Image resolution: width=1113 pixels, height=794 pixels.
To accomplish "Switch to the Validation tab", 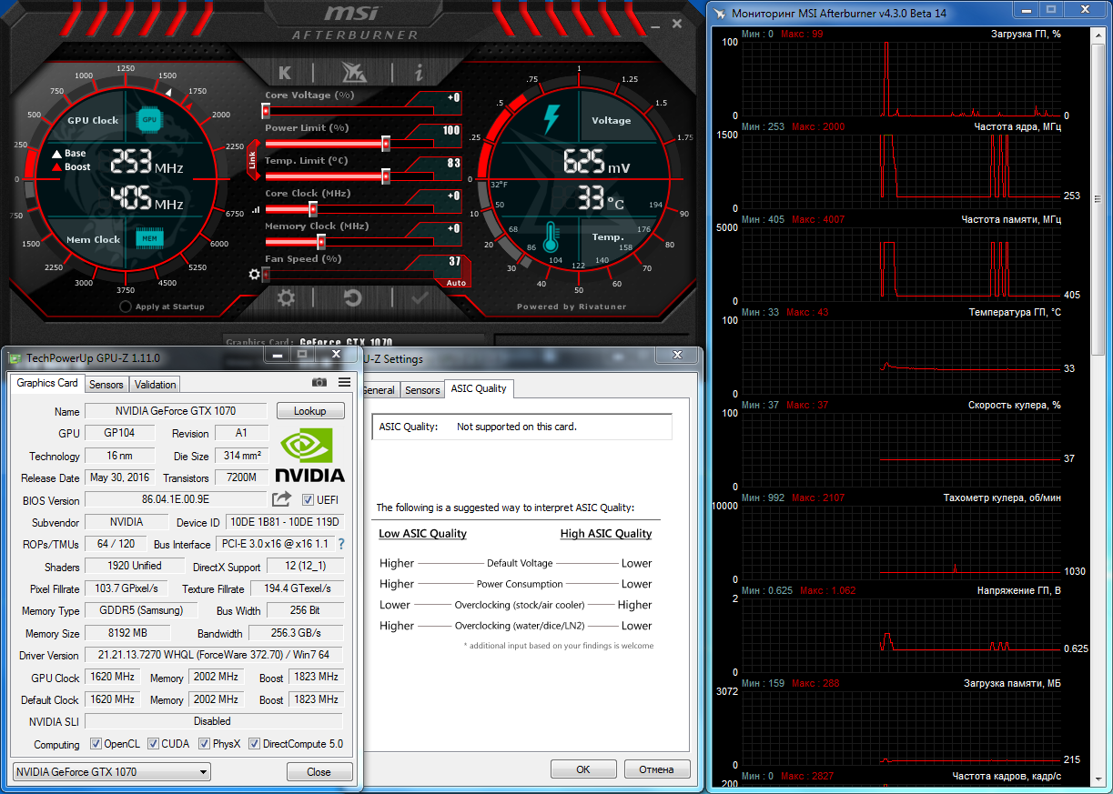I will 155,385.
